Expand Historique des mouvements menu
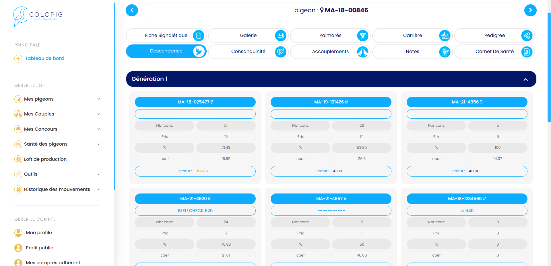Viewport: 551px width, 266px height. pos(98,189)
